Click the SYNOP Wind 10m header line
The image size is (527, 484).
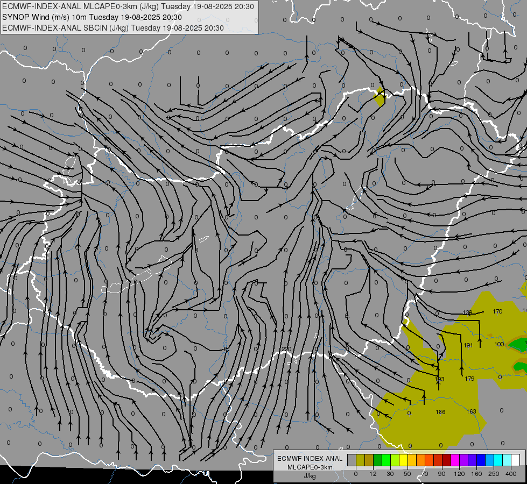[92, 17]
